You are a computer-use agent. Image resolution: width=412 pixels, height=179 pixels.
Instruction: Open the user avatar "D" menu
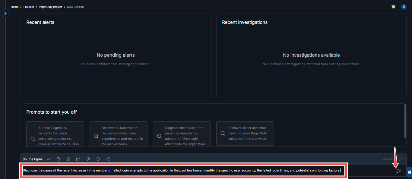(x=404, y=7)
